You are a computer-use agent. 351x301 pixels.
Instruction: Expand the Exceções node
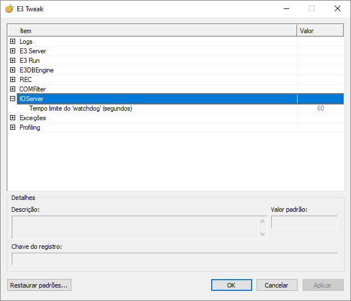click(x=12, y=118)
